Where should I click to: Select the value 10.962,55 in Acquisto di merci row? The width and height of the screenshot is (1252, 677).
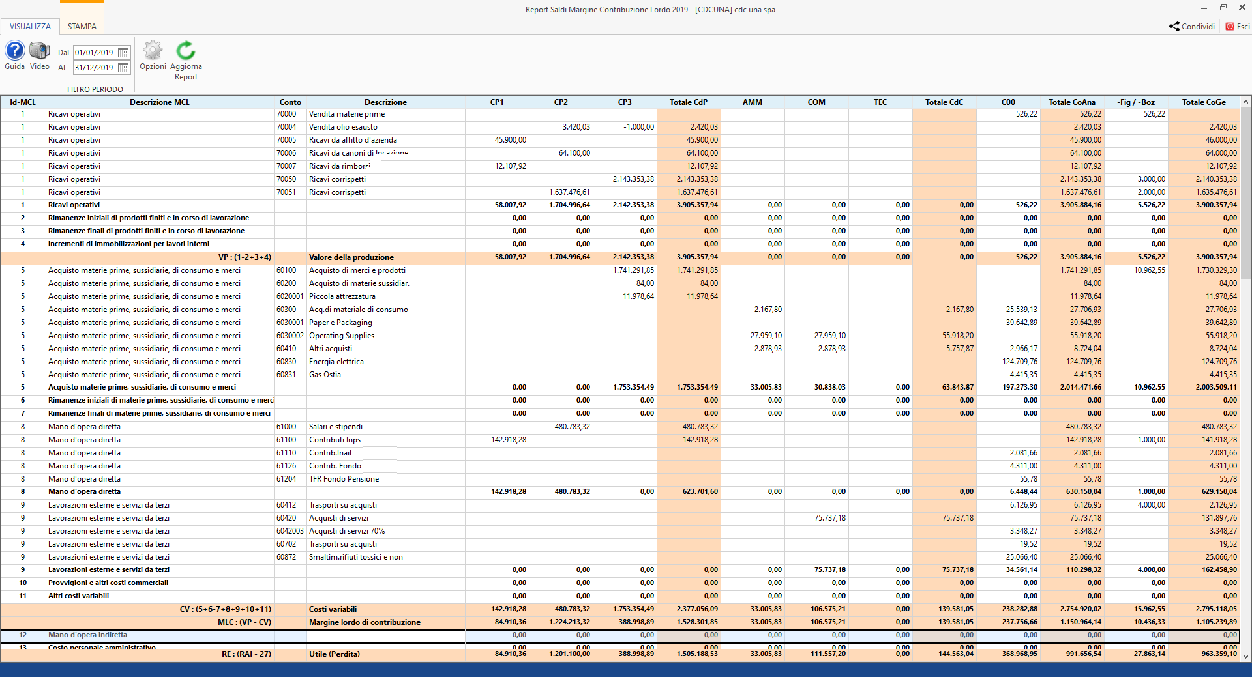1150,270
